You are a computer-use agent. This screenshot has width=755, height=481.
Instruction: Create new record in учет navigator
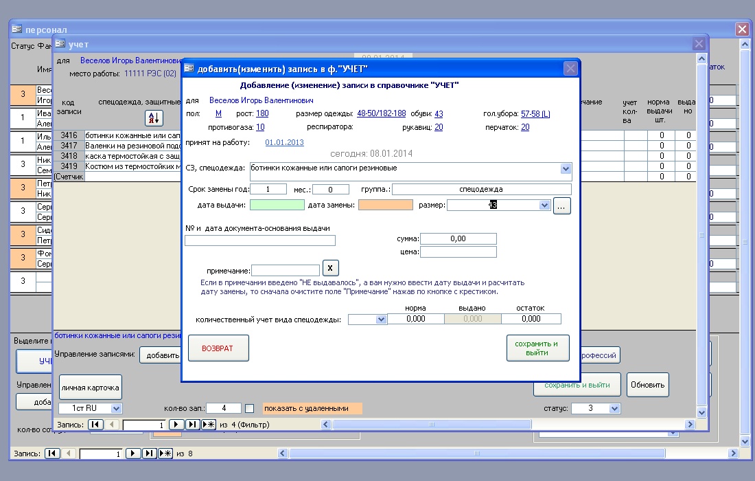[209, 425]
